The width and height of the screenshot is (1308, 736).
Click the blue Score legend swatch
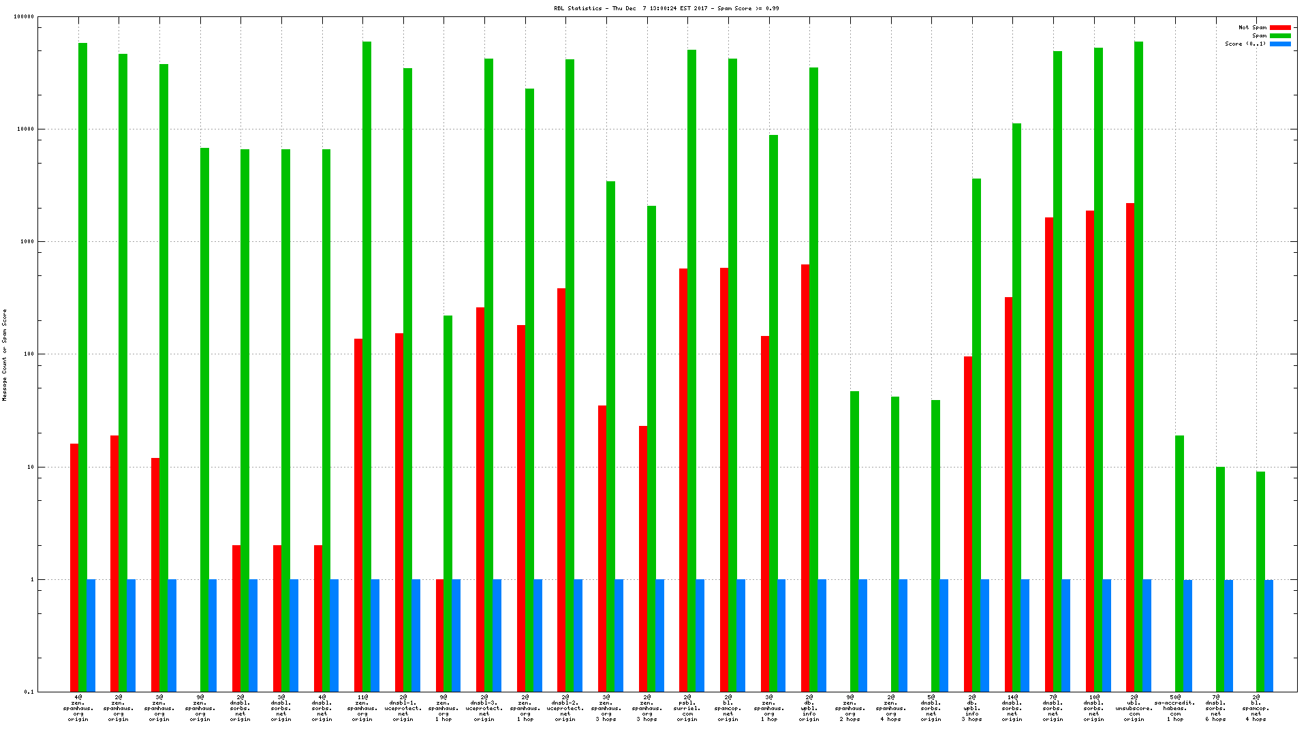tap(1280, 44)
